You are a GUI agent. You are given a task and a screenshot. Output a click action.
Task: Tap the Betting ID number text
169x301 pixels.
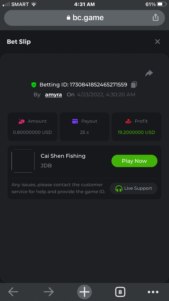tap(98, 85)
